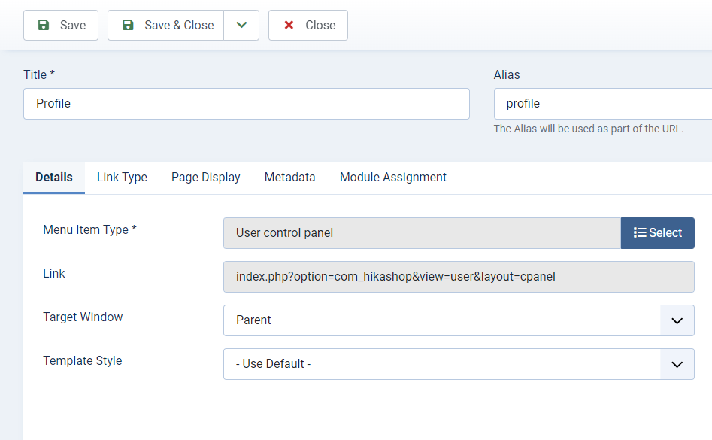The height and width of the screenshot is (440, 712).
Task: Click the Alias label text
Action: coord(507,74)
